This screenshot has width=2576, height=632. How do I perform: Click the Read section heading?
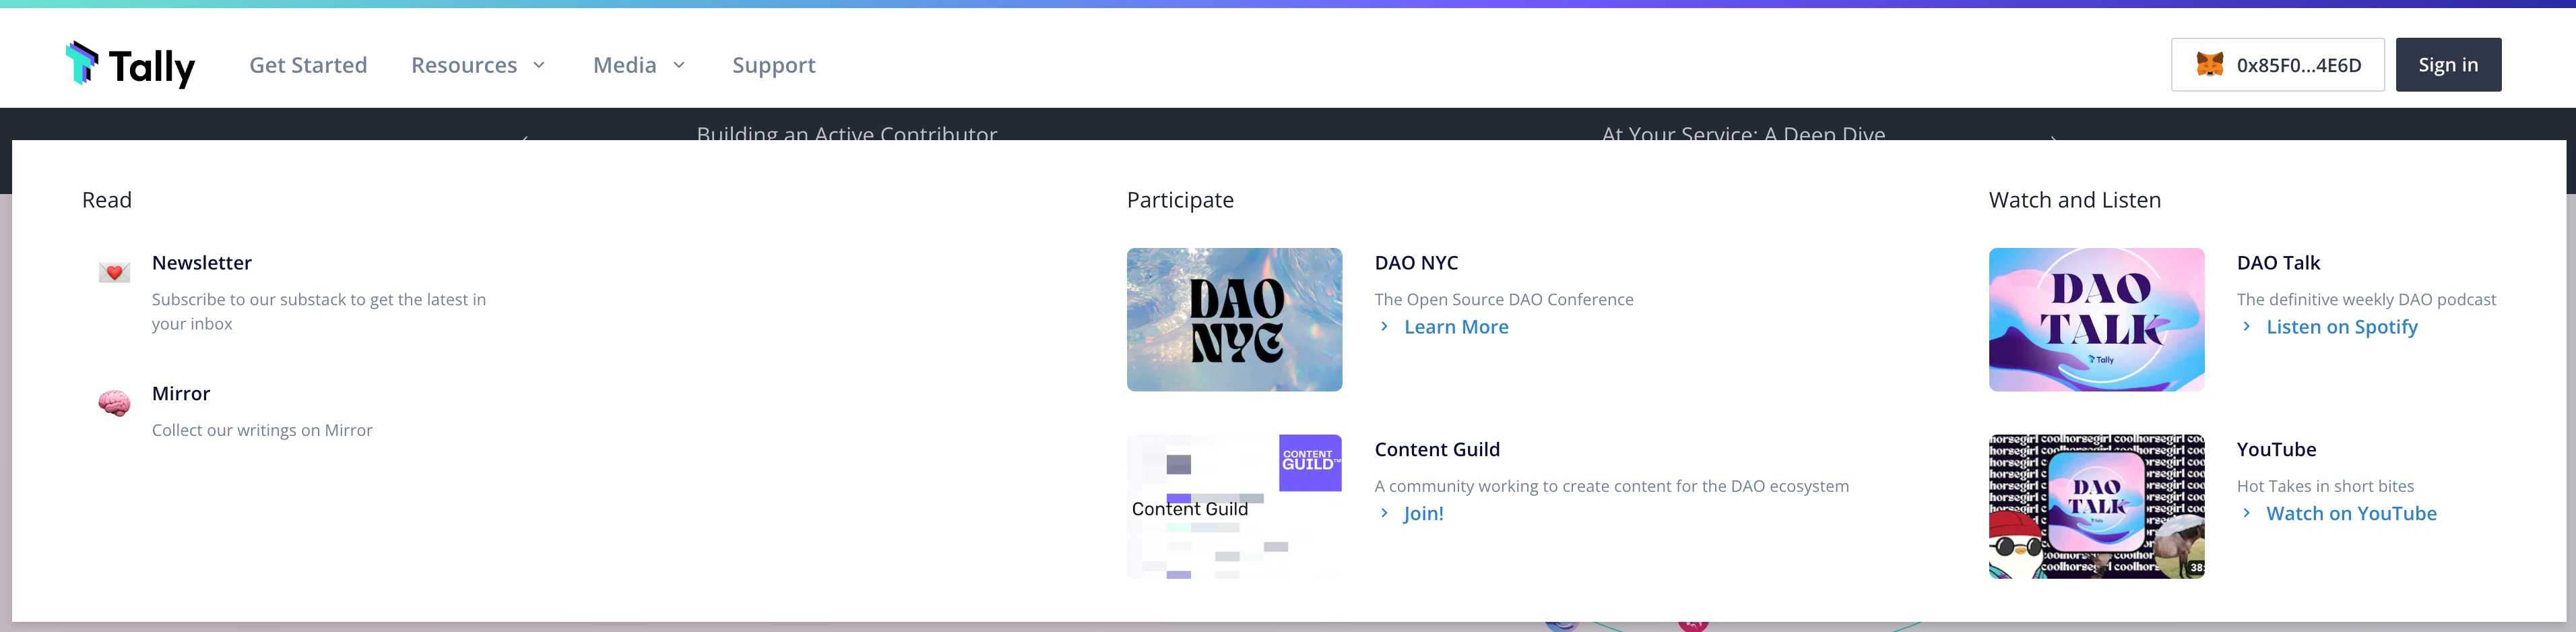[107, 200]
